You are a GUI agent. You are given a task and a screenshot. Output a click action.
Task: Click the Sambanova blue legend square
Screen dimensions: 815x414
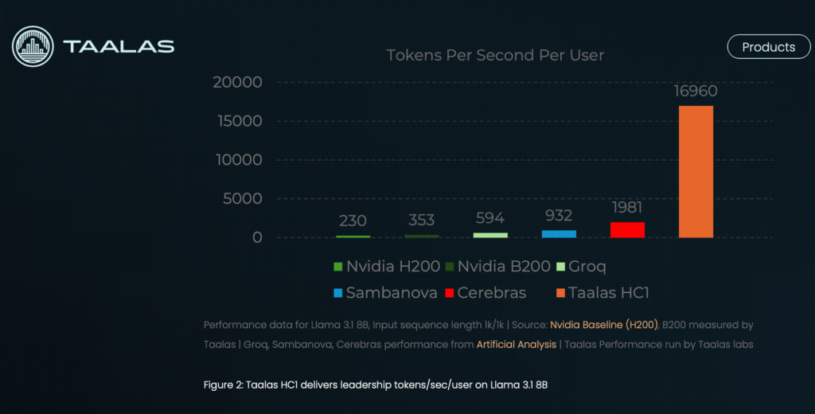pos(337,293)
